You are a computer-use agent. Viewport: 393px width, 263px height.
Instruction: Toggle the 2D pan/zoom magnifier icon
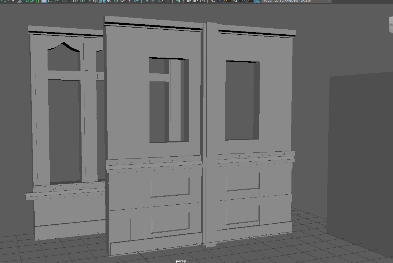pos(26,1)
